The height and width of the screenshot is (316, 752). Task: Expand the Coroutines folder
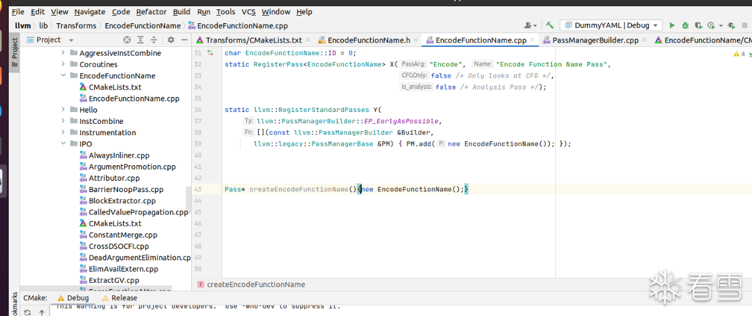click(x=63, y=64)
